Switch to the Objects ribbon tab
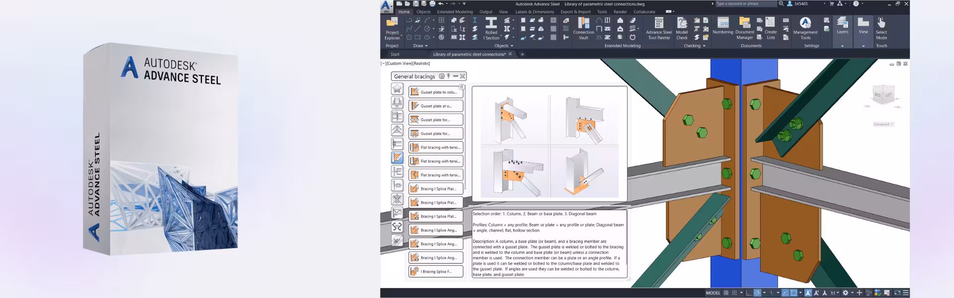This screenshot has height=298, width=954. coord(423,12)
